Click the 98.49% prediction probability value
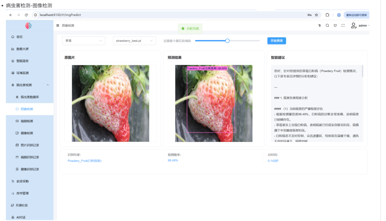 coord(173,161)
